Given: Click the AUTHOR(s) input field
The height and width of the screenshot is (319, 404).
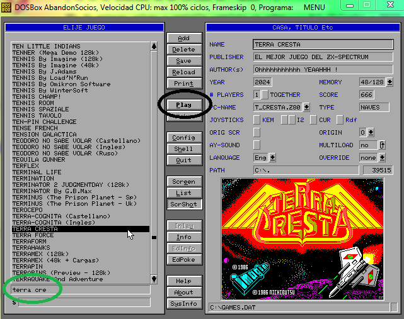Looking at the screenshot, I should [x=323, y=69].
